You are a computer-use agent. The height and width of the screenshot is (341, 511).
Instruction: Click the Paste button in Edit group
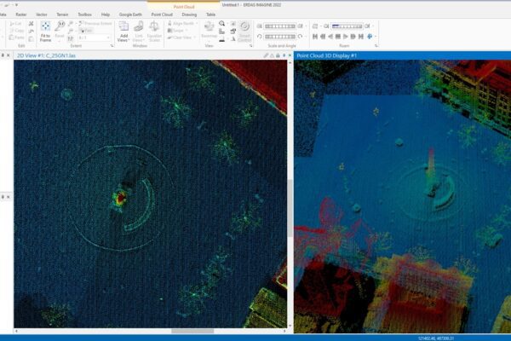click(17, 38)
